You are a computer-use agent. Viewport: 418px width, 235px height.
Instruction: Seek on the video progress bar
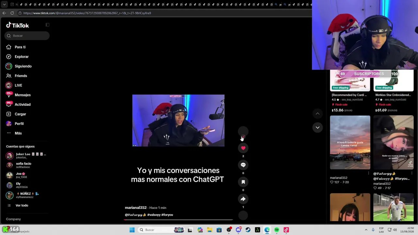178,219
